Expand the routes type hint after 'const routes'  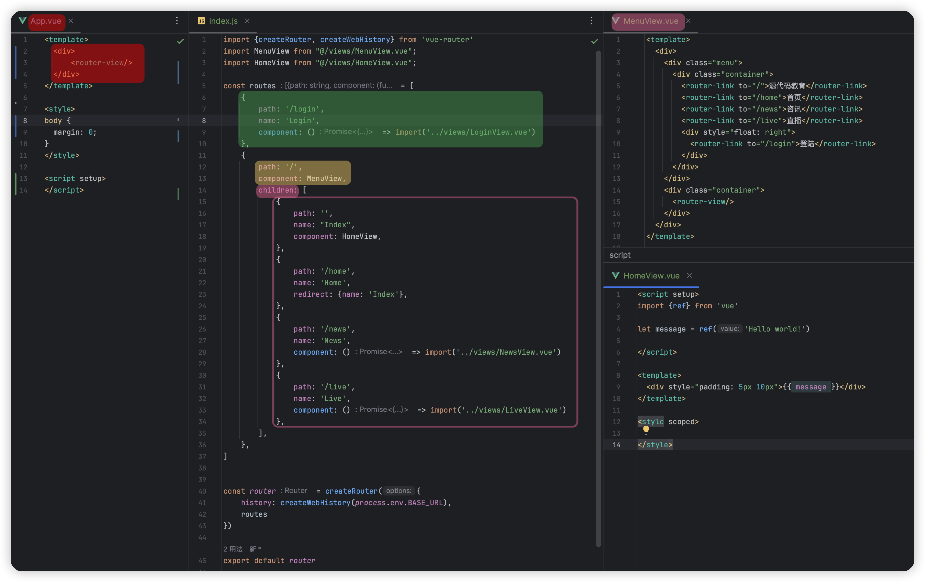click(338, 85)
